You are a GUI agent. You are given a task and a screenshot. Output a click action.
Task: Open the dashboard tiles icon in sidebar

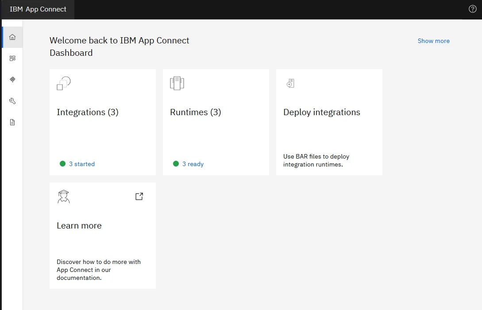pyautogui.click(x=12, y=58)
